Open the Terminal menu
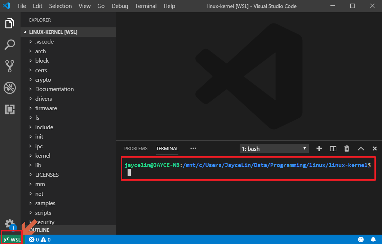382x244 pixels. point(146,6)
